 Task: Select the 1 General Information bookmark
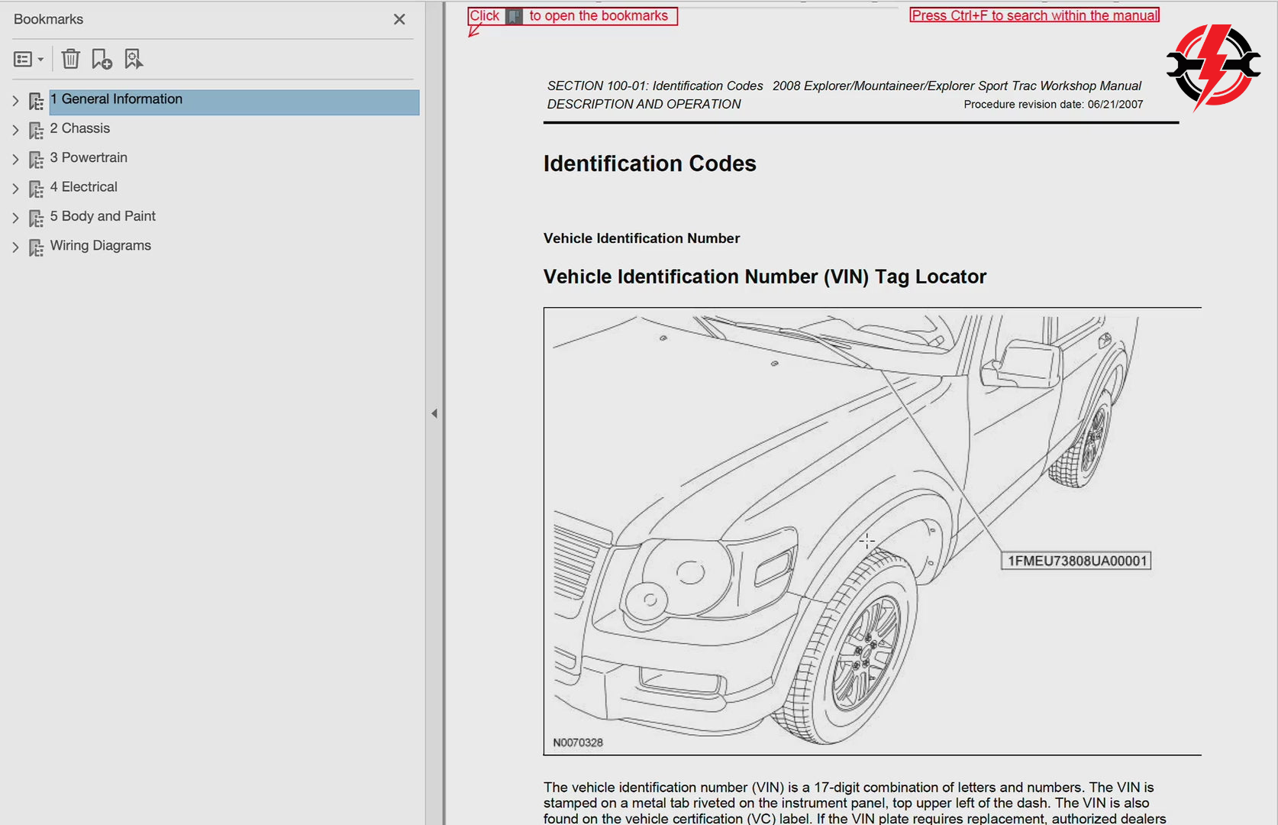[234, 102]
